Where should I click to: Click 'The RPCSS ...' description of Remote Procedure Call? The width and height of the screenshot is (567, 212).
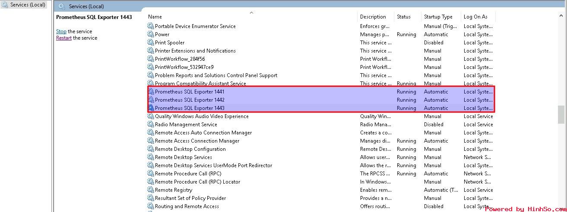(x=376, y=174)
